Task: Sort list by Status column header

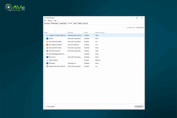Action: (86, 32)
